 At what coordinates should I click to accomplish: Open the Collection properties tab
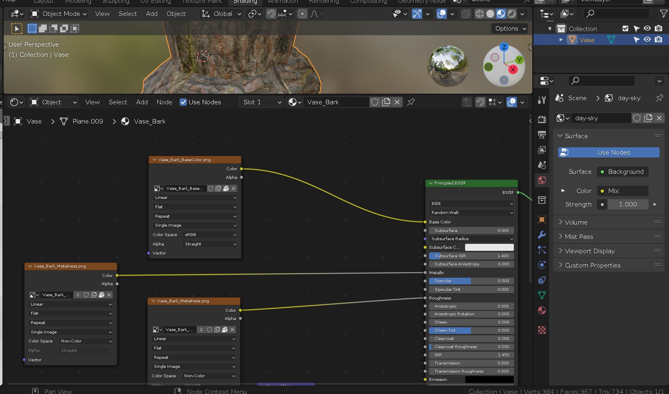click(542, 200)
